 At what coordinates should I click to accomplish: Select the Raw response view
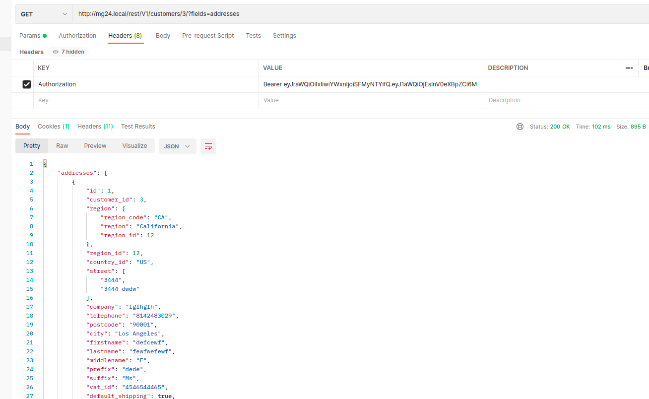[x=62, y=145]
